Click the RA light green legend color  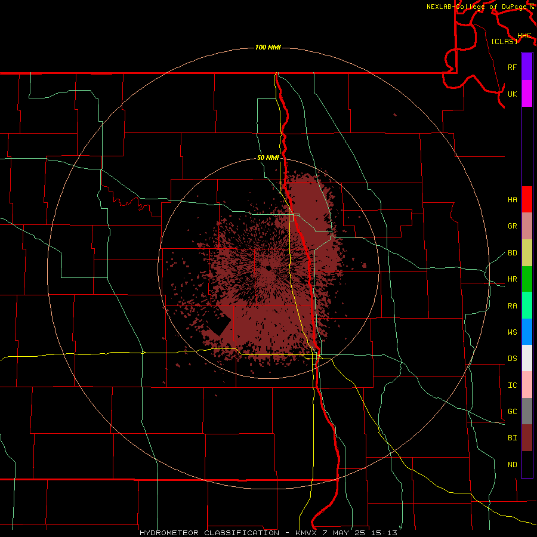tap(527, 305)
